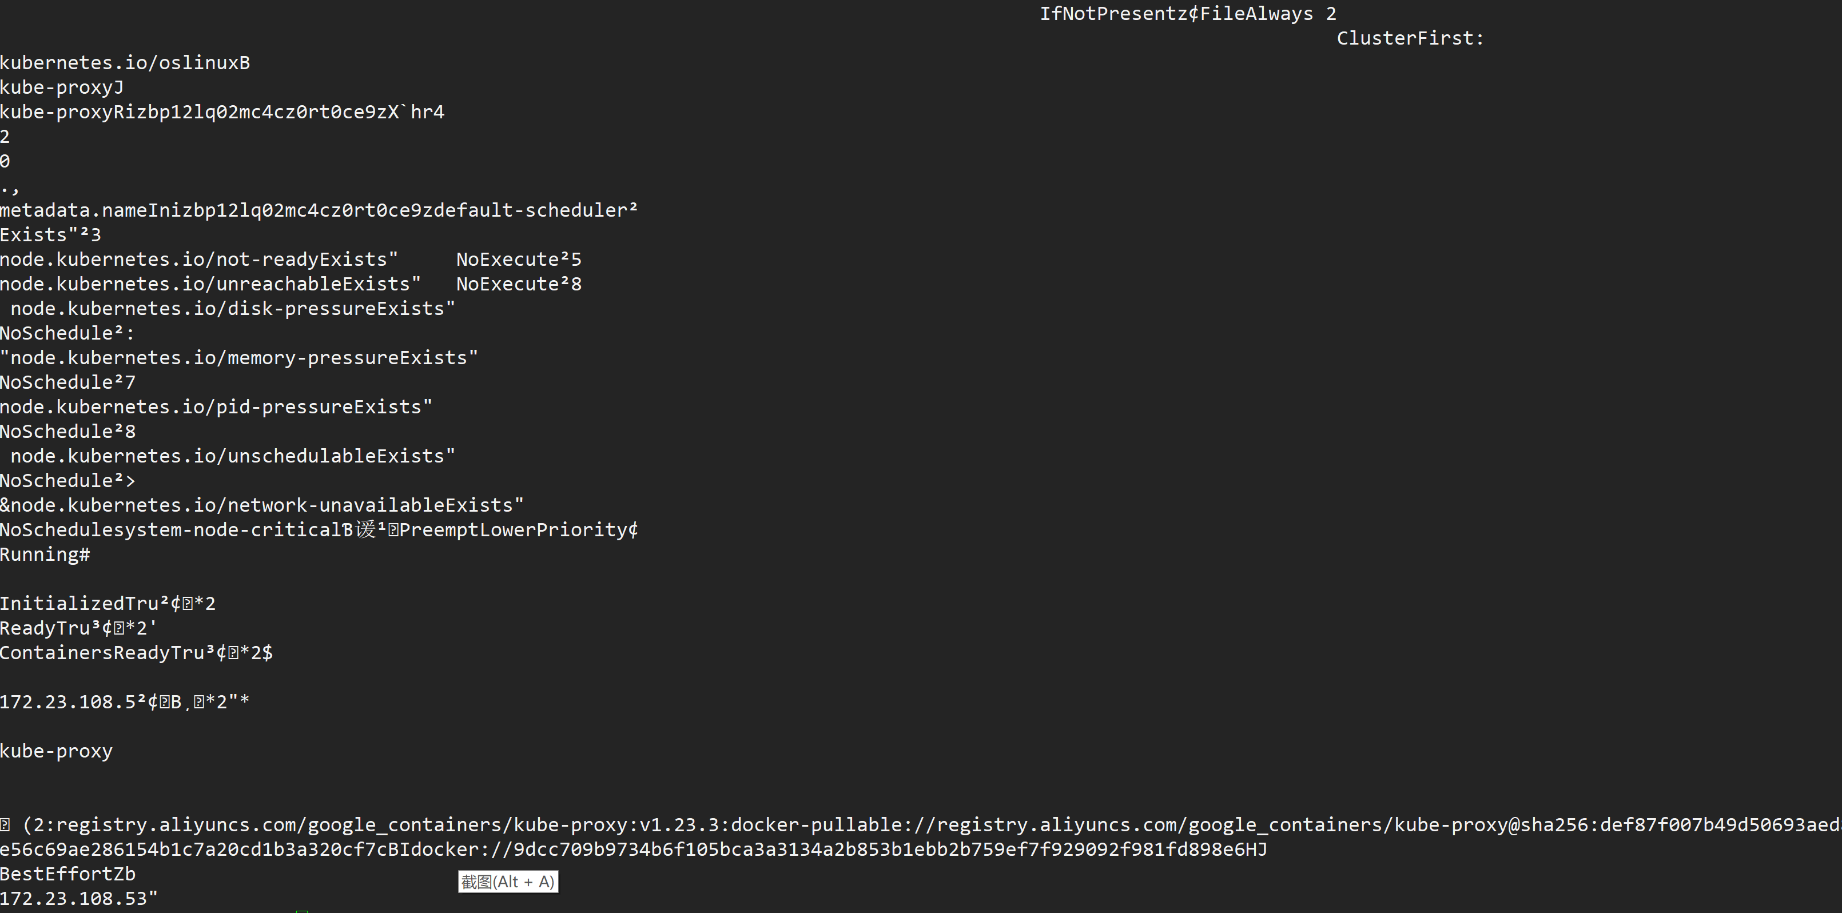Screen dimensions: 1842x913
Task: Click the pid-pressureExists toleration line
Action: point(216,407)
